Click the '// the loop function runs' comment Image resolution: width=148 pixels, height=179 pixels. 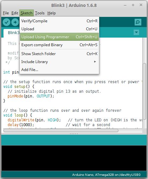click(x=62, y=111)
